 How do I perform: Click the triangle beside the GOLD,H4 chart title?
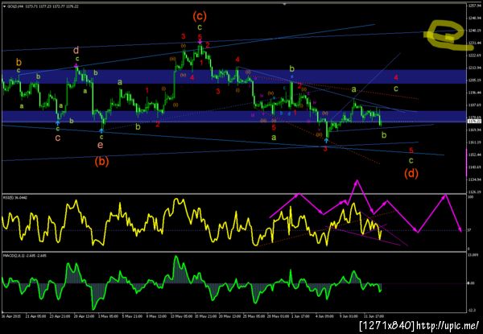pos(4,6)
